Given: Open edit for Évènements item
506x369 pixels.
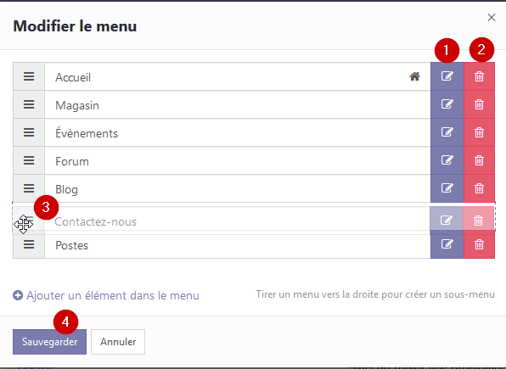Looking at the screenshot, I should click(x=447, y=132).
